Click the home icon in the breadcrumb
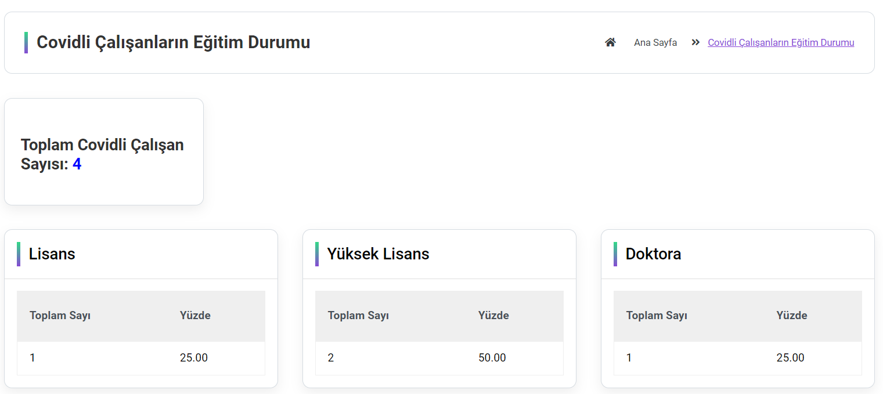 coord(610,42)
